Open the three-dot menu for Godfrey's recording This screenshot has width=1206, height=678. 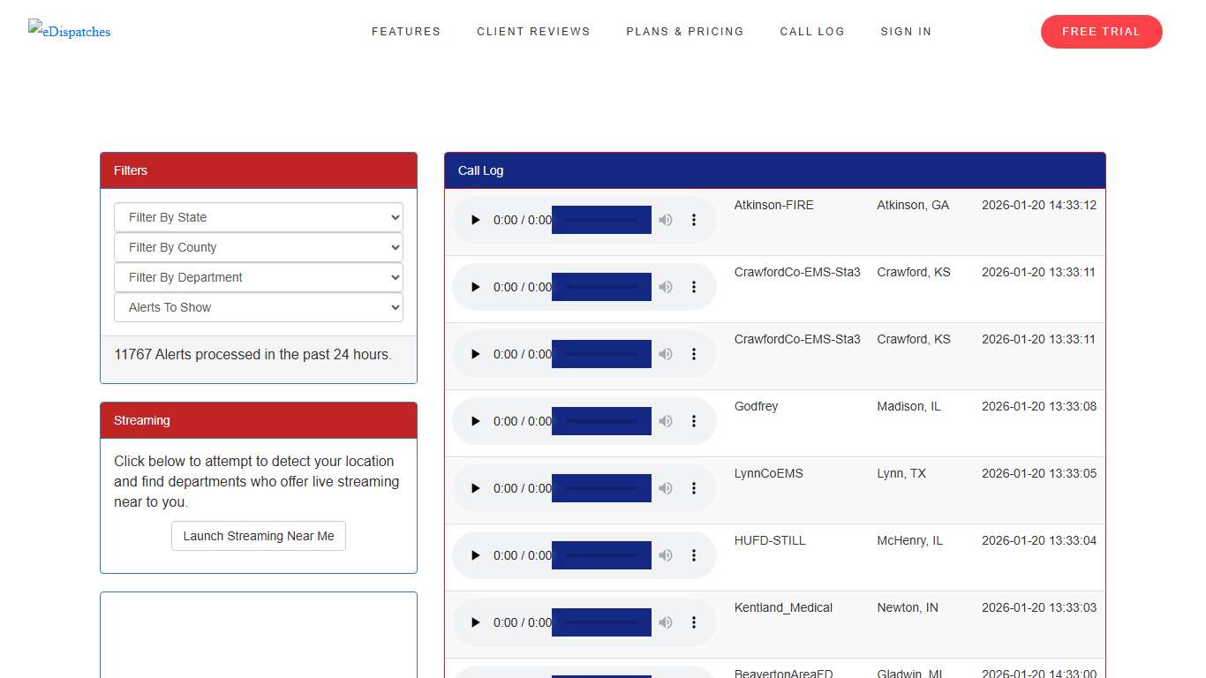coord(694,421)
